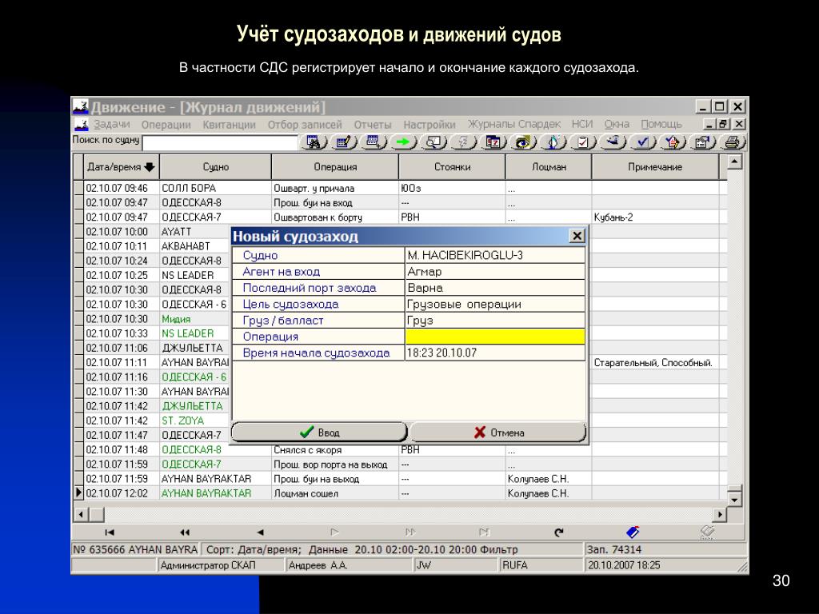Viewport: 819px width, 614px height.
Task: Open the Операции menu
Action: 166,124
